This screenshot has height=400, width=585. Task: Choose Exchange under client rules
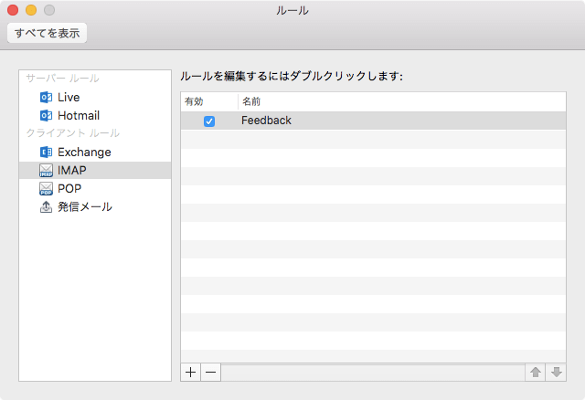(84, 152)
